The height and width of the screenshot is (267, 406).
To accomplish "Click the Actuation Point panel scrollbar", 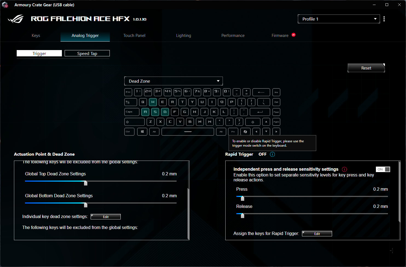I will pyautogui.click(x=188, y=213).
